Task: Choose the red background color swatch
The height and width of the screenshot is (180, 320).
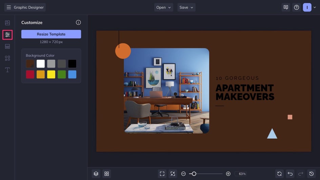Action: [x=30, y=75]
